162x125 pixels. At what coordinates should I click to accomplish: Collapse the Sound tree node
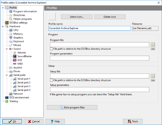pos(7,49)
